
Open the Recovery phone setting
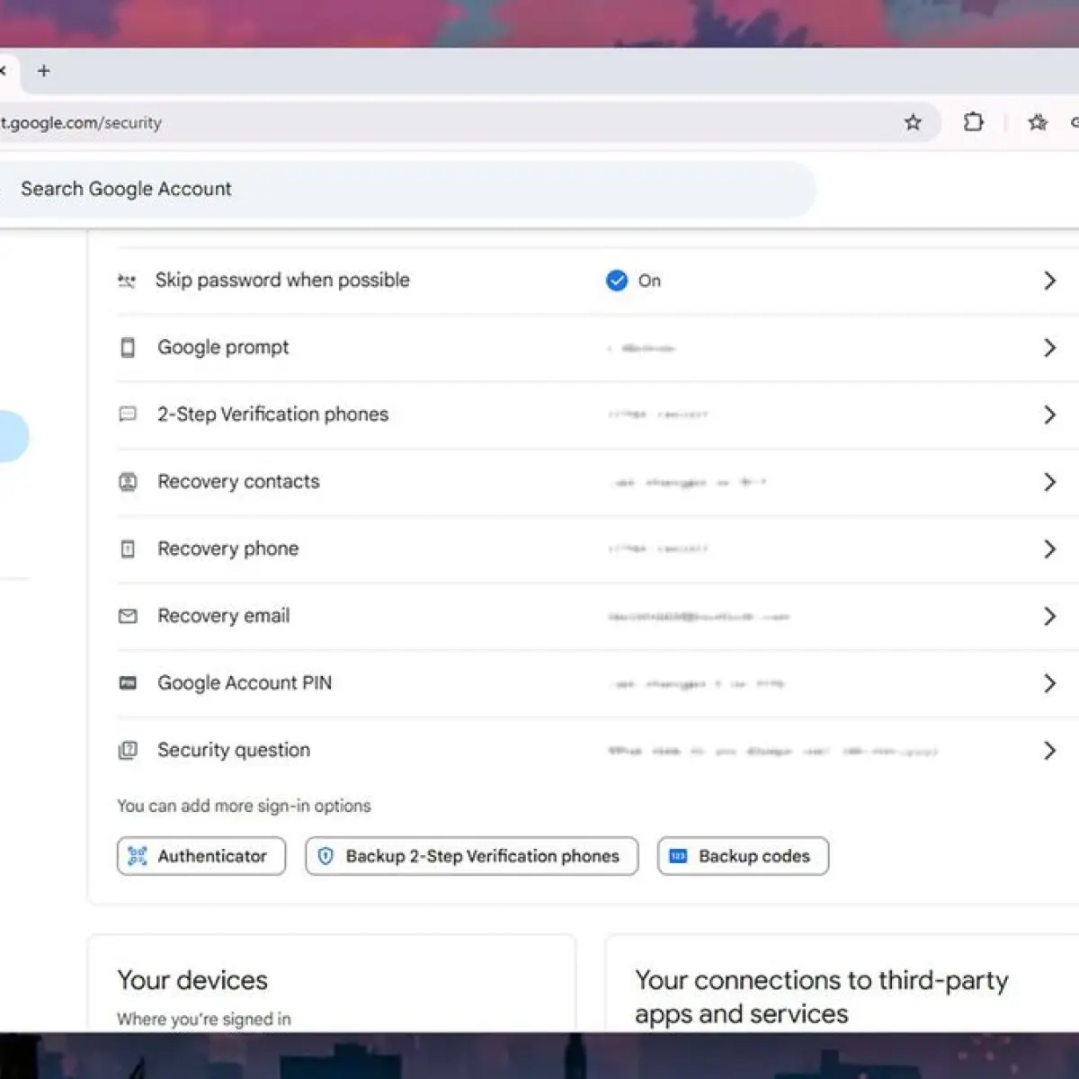pyautogui.click(x=598, y=548)
